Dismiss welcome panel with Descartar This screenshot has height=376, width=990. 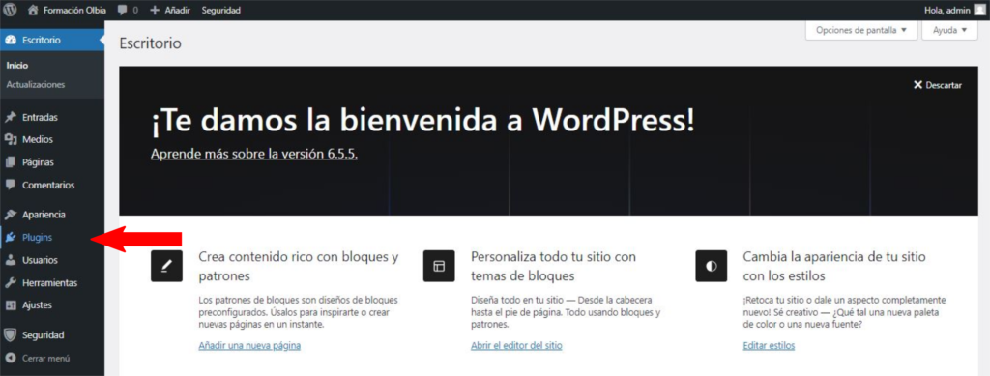pos(938,85)
